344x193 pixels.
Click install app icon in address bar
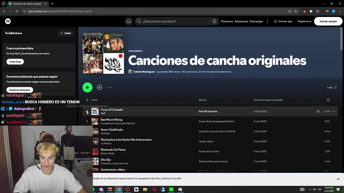[x=290, y=11]
